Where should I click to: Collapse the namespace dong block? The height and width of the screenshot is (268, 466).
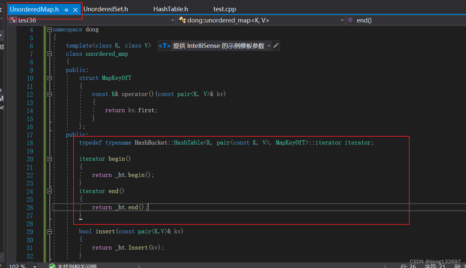(x=49, y=29)
